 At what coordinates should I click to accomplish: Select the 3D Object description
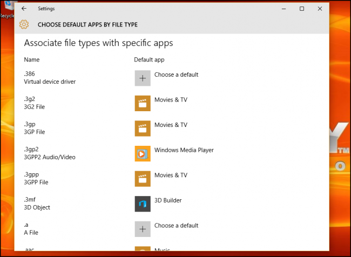tap(37, 207)
